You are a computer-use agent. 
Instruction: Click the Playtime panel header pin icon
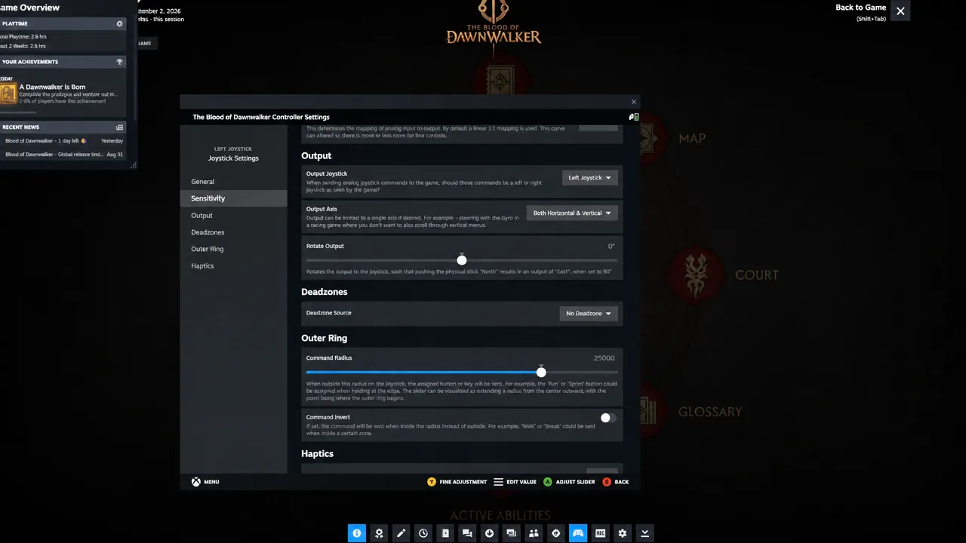[x=119, y=24]
